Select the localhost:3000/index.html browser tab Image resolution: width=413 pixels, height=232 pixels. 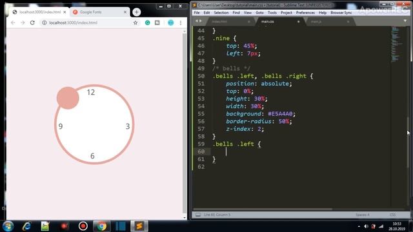39,12
